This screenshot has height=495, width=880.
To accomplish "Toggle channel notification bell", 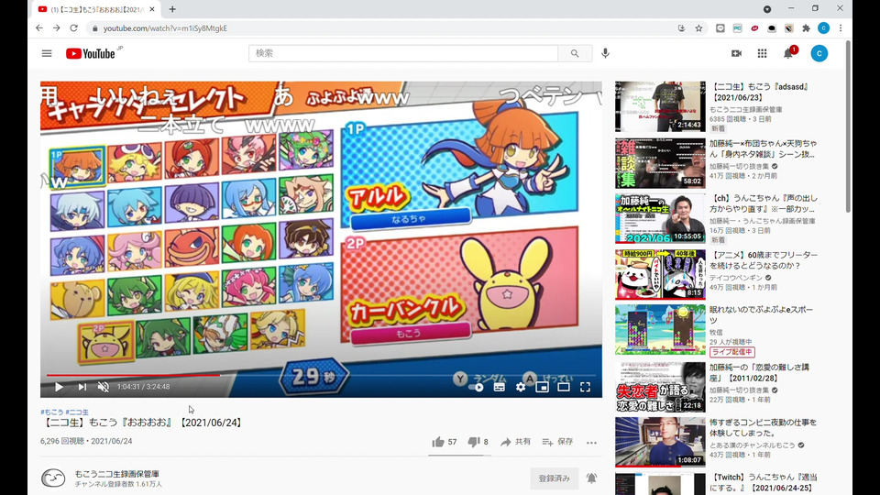I will click(591, 478).
